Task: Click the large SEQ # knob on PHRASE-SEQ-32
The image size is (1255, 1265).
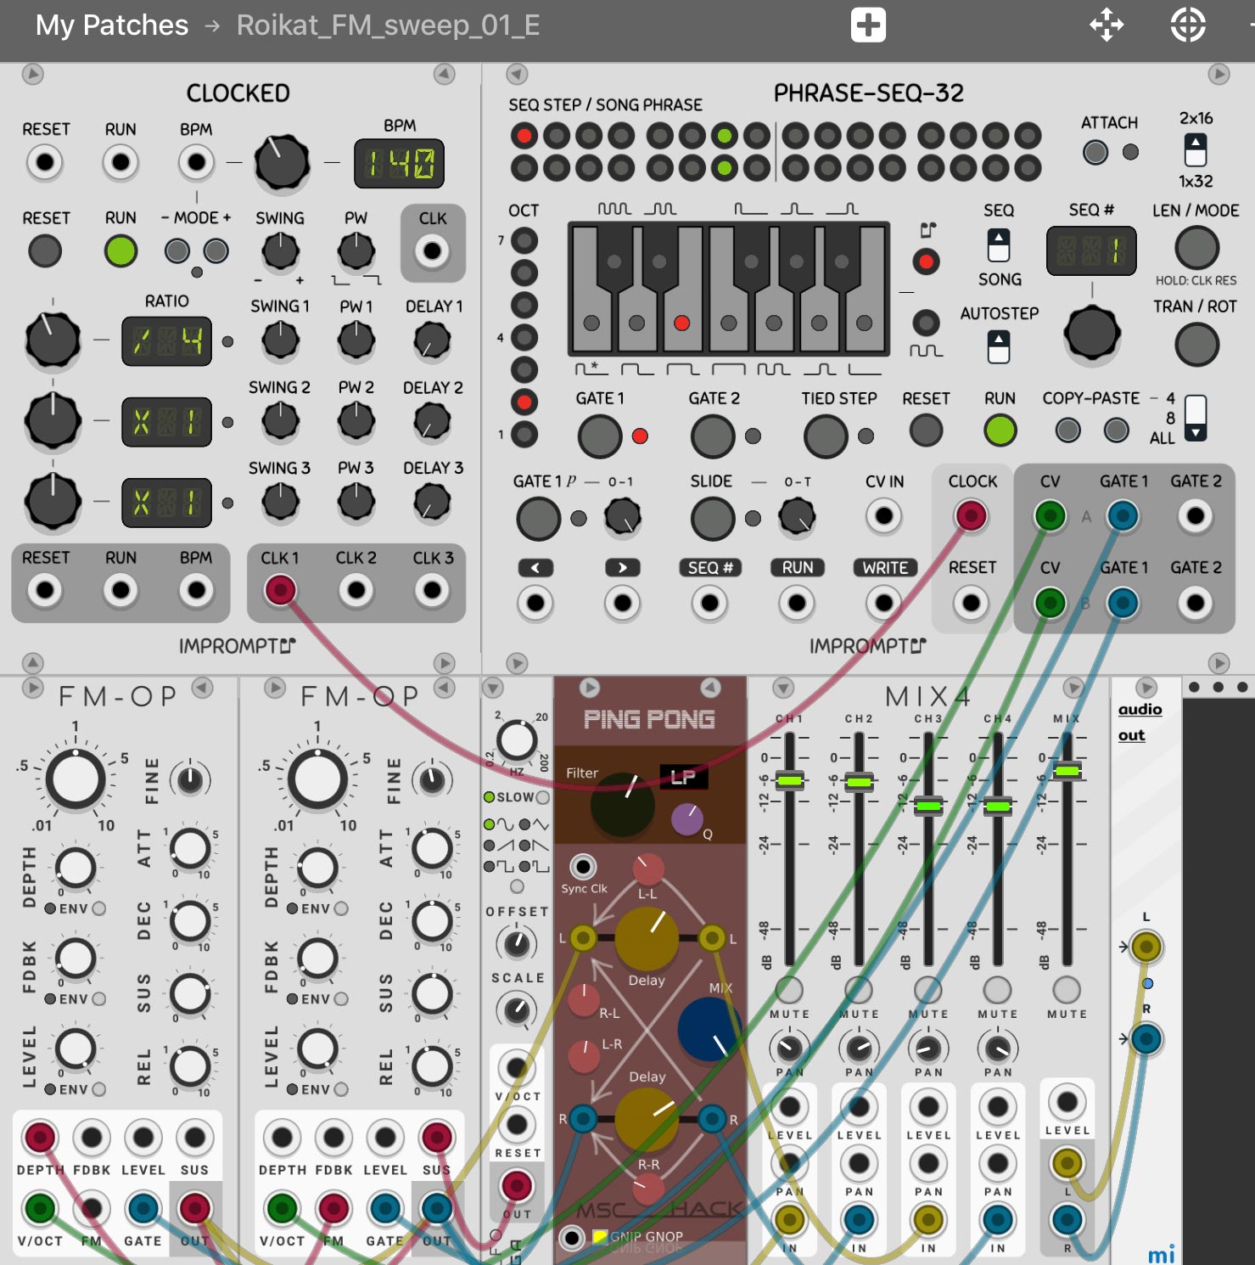Action: 1092,333
